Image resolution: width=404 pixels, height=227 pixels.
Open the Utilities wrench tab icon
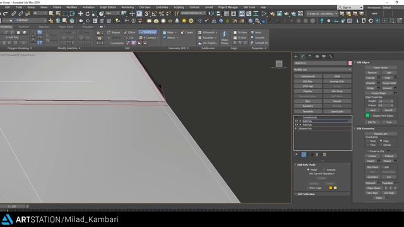click(x=331, y=56)
